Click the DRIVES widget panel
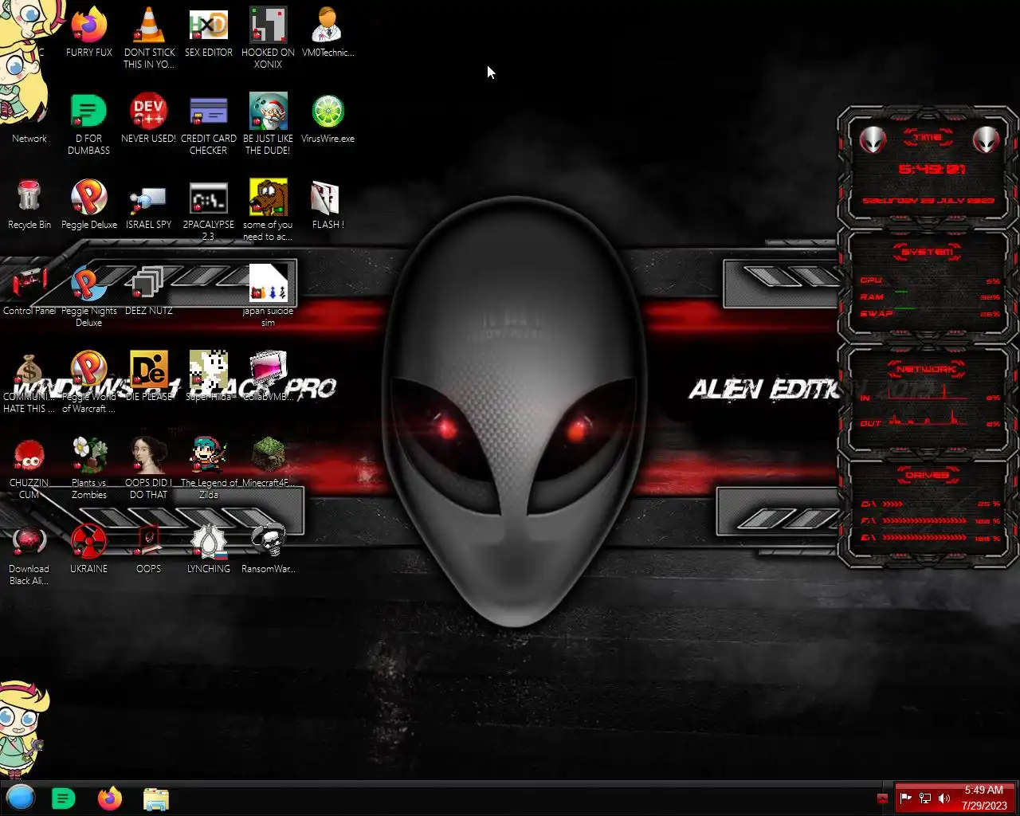Viewport: 1020px width, 816px height. click(x=928, y=513)
